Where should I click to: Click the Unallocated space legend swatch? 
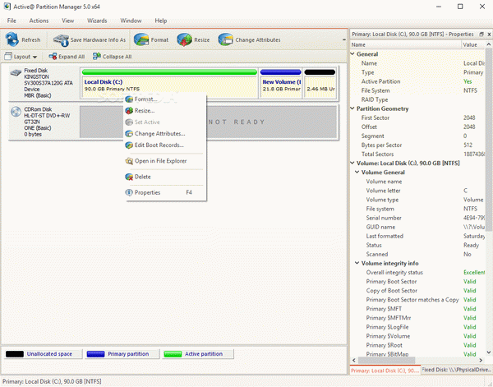pyautogui.click(x=15, y=354)
